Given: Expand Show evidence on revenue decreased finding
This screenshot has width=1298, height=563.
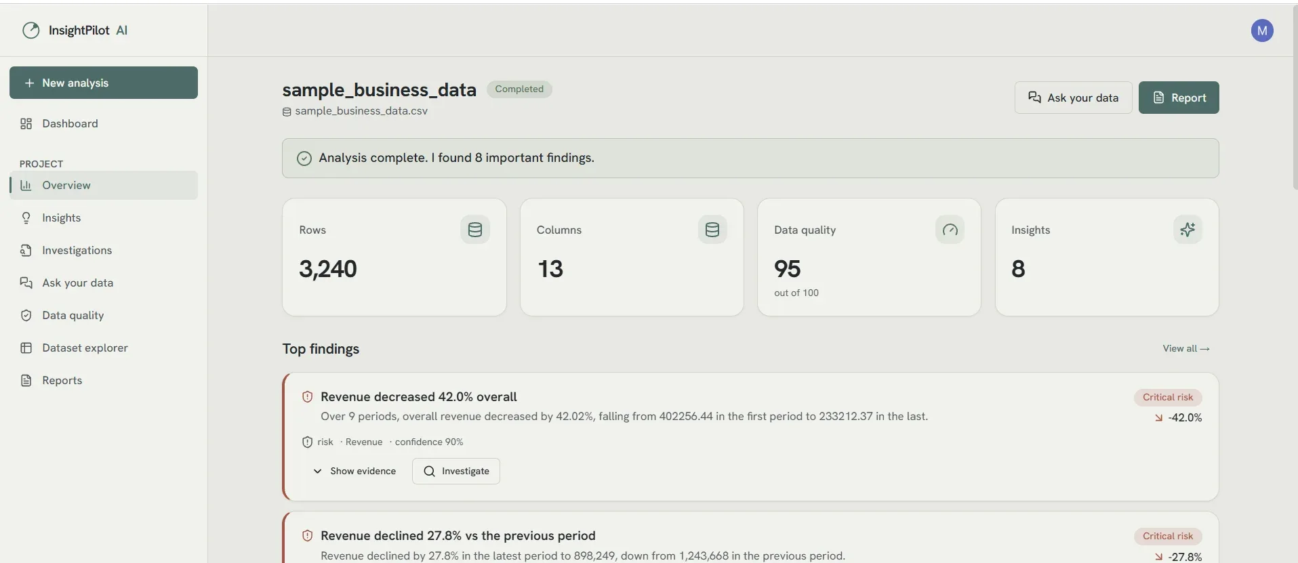Looking at the screenshot, I should pyautogui.click(x=354, y=471).
